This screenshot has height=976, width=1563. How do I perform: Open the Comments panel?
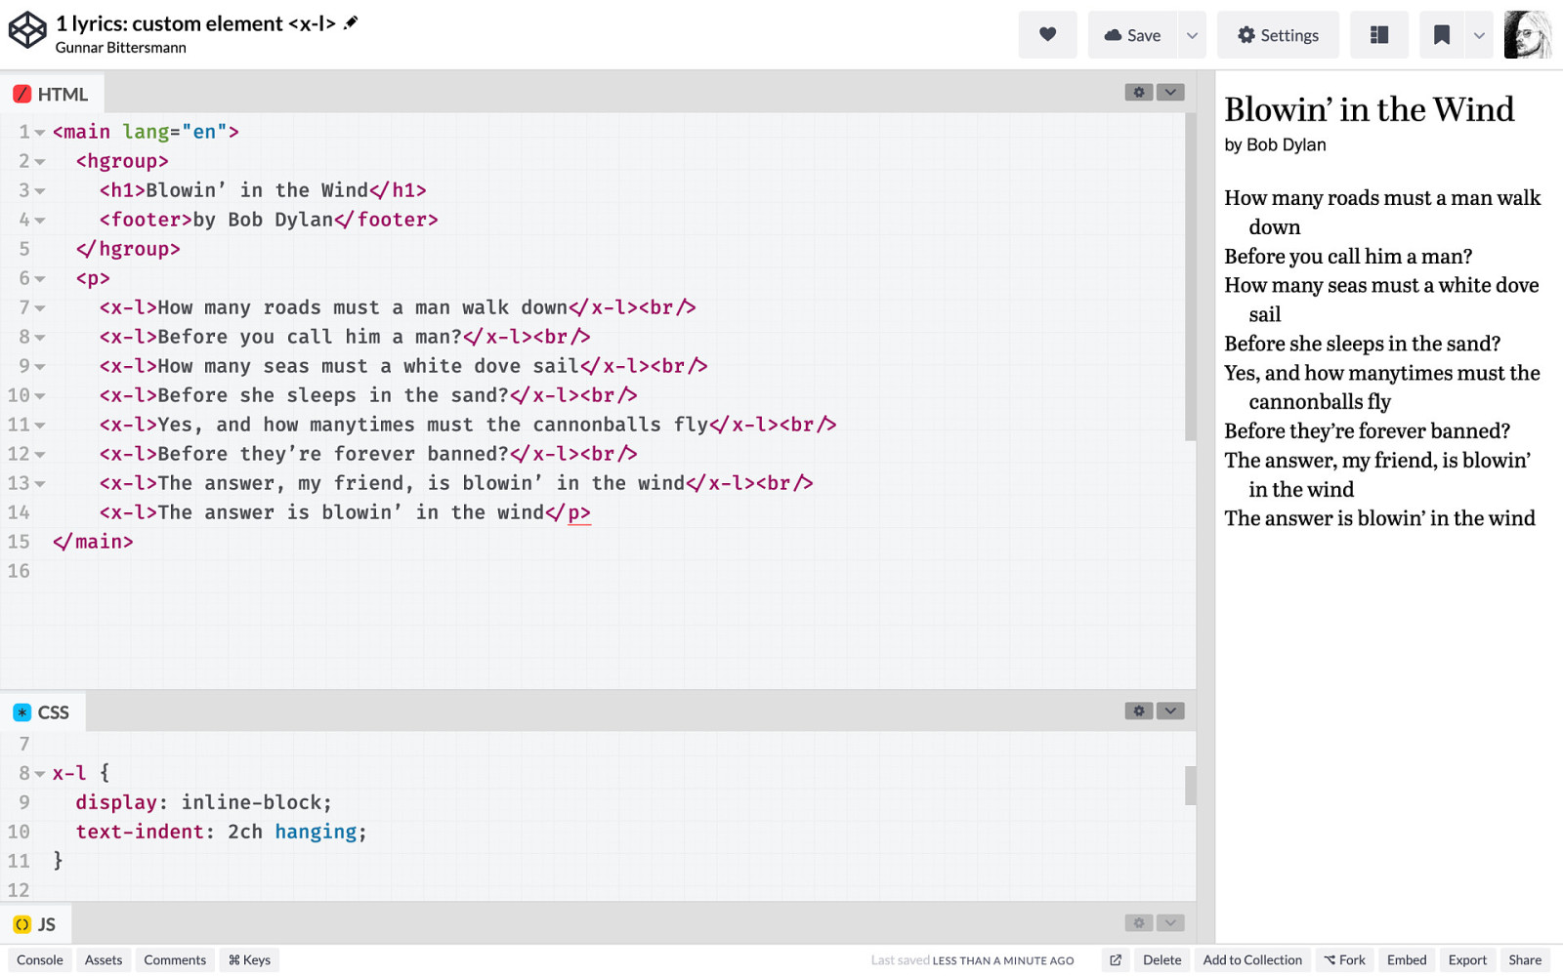coord(175,960)
